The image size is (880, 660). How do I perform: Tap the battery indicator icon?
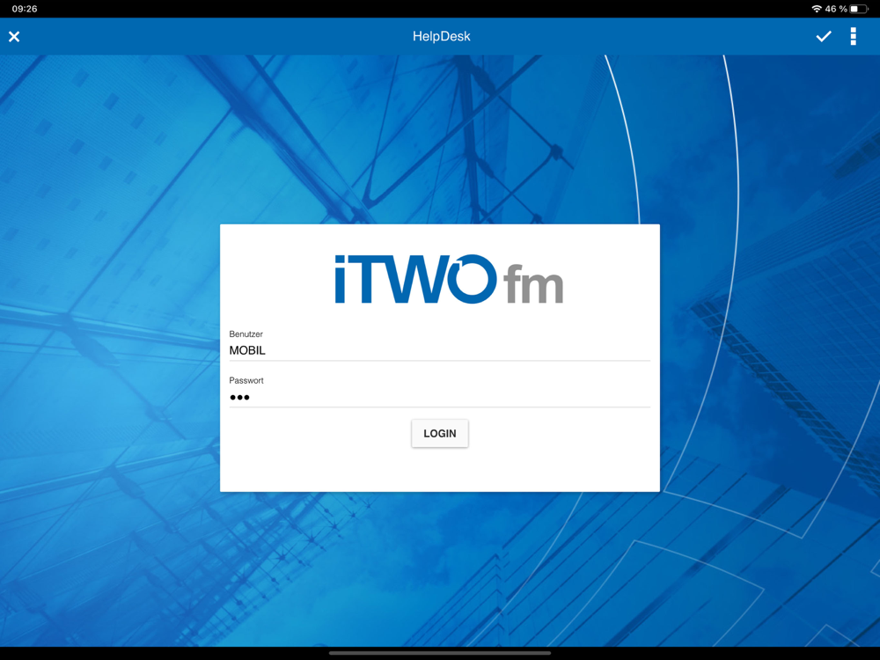click(859, 9)
